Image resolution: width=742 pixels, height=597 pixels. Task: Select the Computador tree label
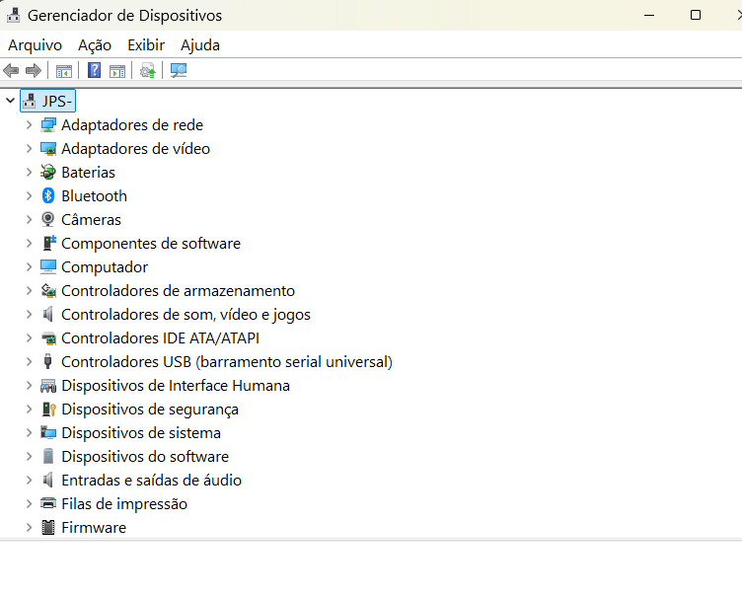105,267
